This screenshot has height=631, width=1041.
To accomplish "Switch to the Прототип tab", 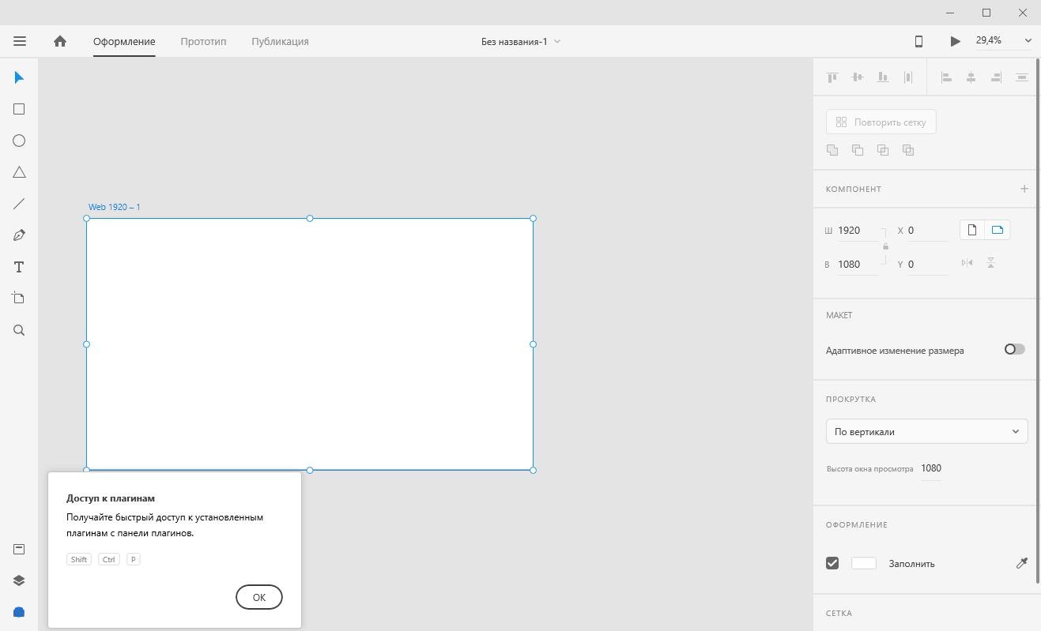I will [203, 41].
